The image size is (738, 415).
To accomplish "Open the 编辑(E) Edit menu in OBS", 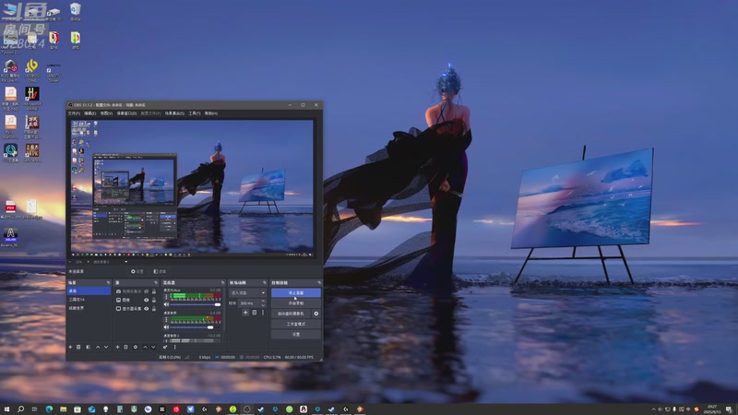I will click(x=89, y=113).
